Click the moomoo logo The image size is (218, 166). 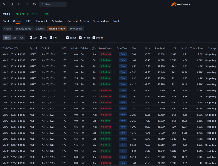pos(180,4)
